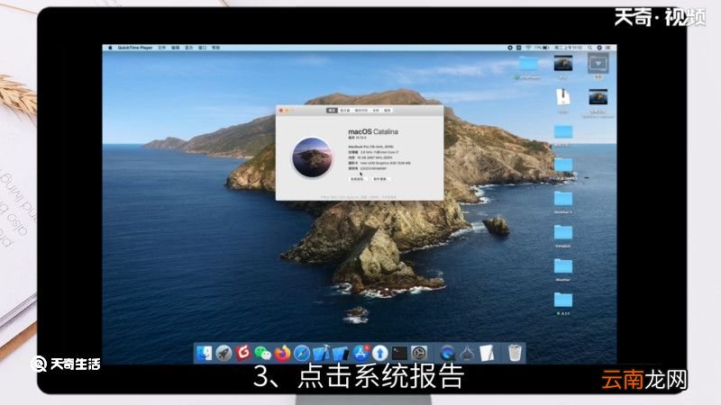Image resolution: width=721 pixels, height=405 pixels.
Task: Open the 编辑 menu in menu bar
Action: 175,48
